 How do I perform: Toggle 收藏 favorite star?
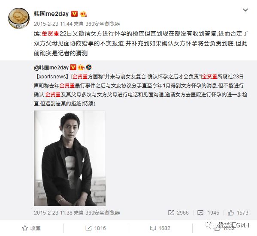click(x=31, y=228)
